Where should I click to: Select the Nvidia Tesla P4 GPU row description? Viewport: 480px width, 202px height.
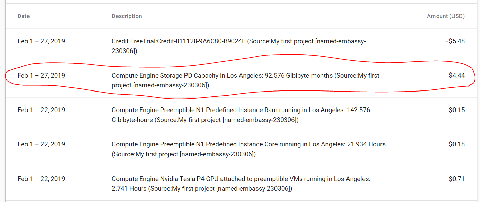click(241, 184)
